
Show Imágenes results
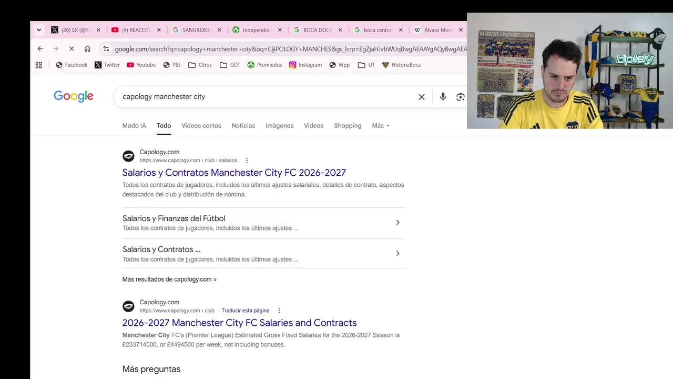pyautogui.click(x=280, y=126)
